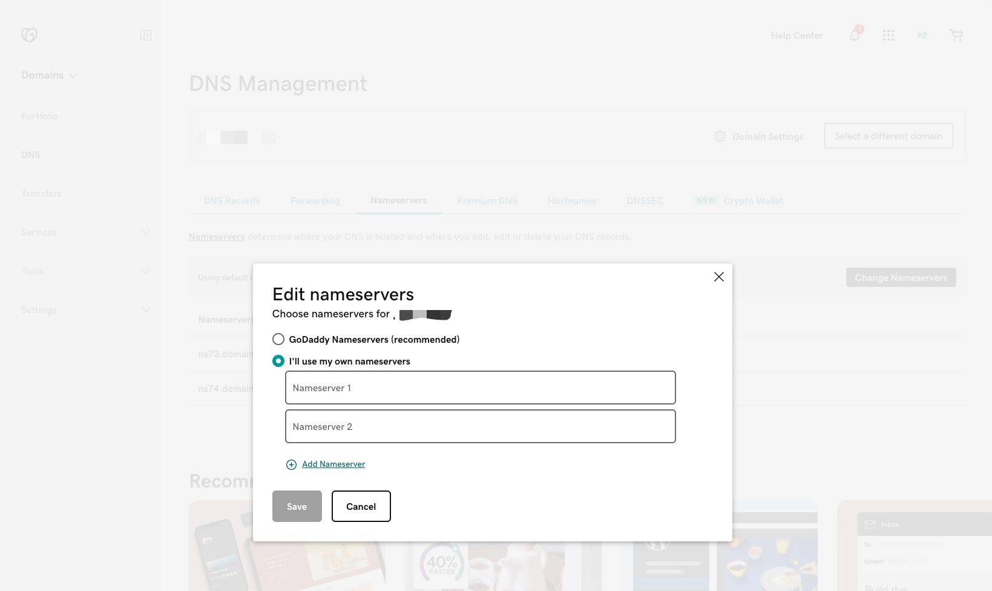Click the Nameserver 2 input field
The image size is (992, 591).
pos(480,426)
